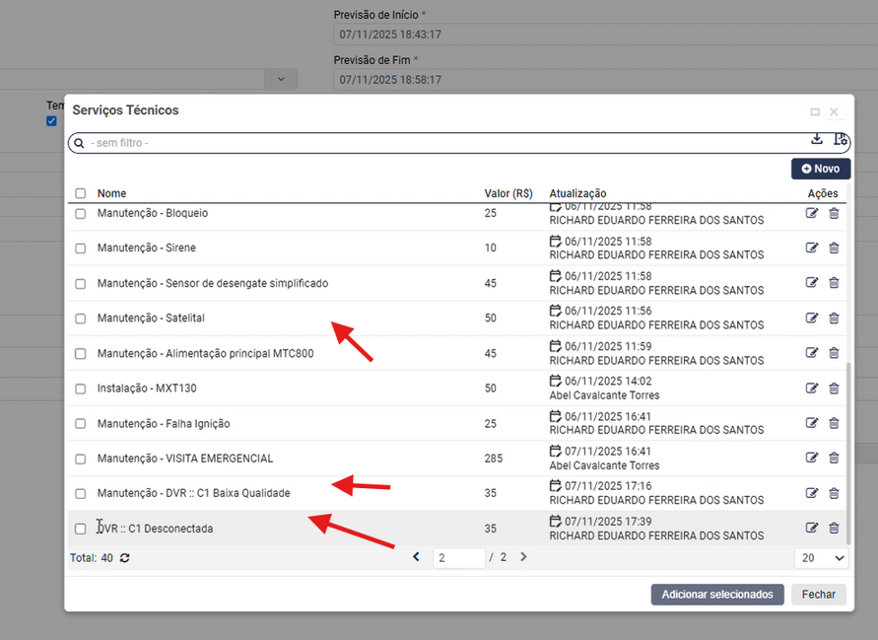Refresh the total count list
The width and height of the screenshot is (878, 640).
pos(125,558)
